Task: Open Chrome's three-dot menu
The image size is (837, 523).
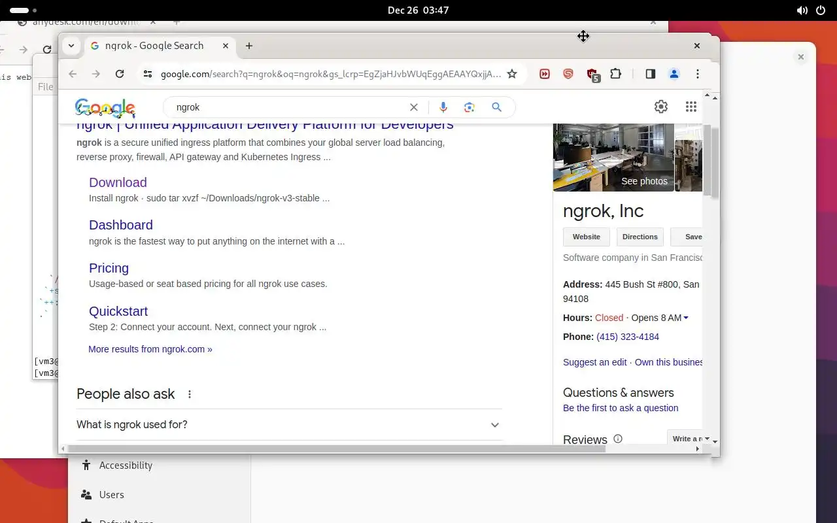Action: (x=698, y=74)
